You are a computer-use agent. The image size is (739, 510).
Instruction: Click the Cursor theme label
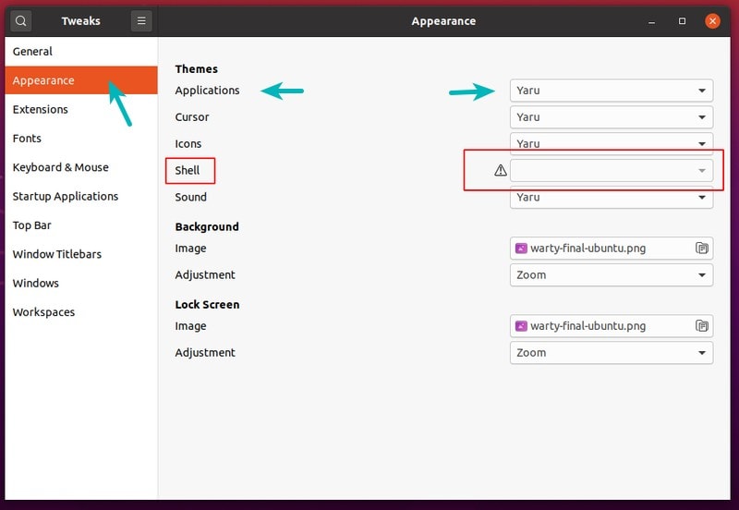coord(192,117)
